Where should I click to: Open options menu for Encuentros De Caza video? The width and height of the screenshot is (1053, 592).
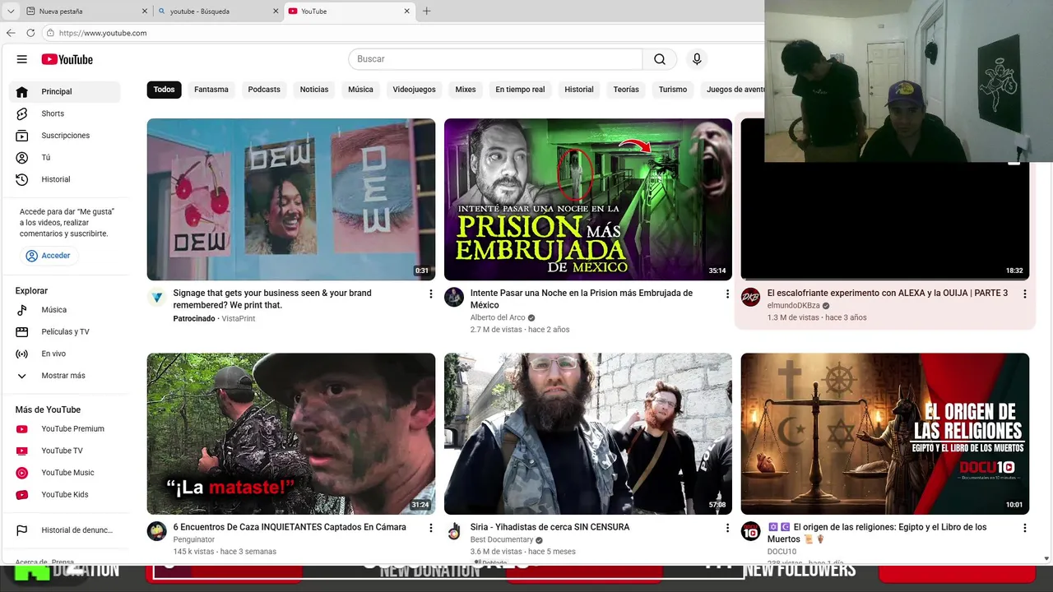[x=430, y=528]
